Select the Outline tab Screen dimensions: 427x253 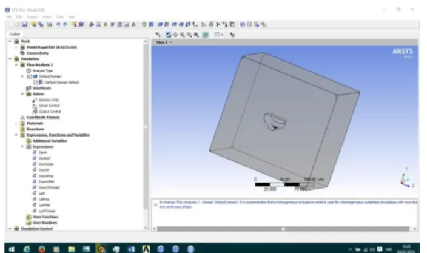15,34
